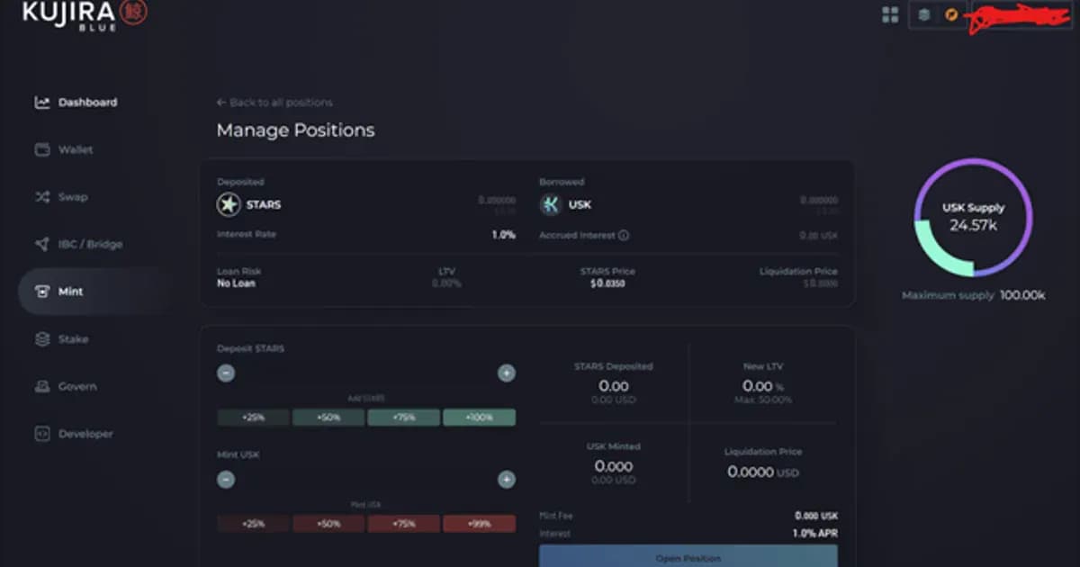Click the IBC / Bridge arrow icon
This screenshot has height=567, width=1080.
click(42, 244)
